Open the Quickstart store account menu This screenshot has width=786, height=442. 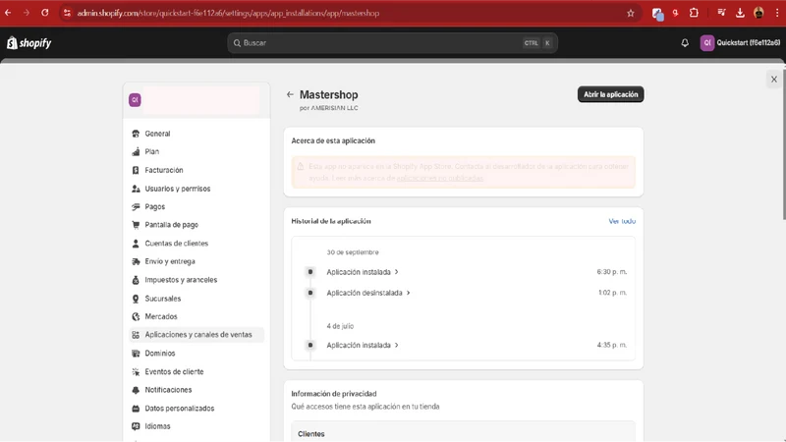tap(740, 43)
